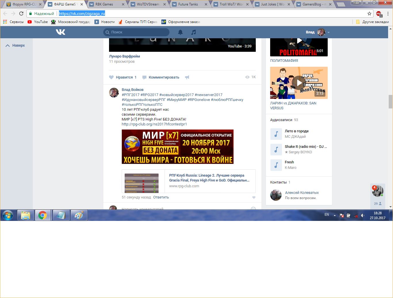Play the audio track Fresh by K-Maro
The width and height of the screenshot is (393, 298).
point(276,165)
